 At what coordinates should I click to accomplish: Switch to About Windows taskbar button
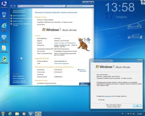[38, 114]
